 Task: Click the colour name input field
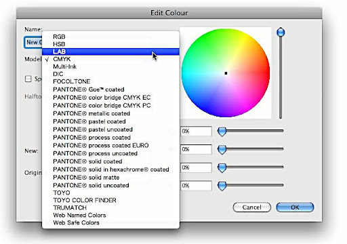pos(33,42)
